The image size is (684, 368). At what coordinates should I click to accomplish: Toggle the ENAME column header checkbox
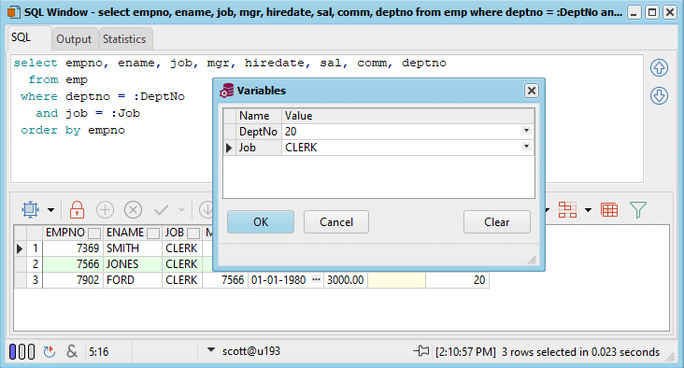(x=152, y=234)
